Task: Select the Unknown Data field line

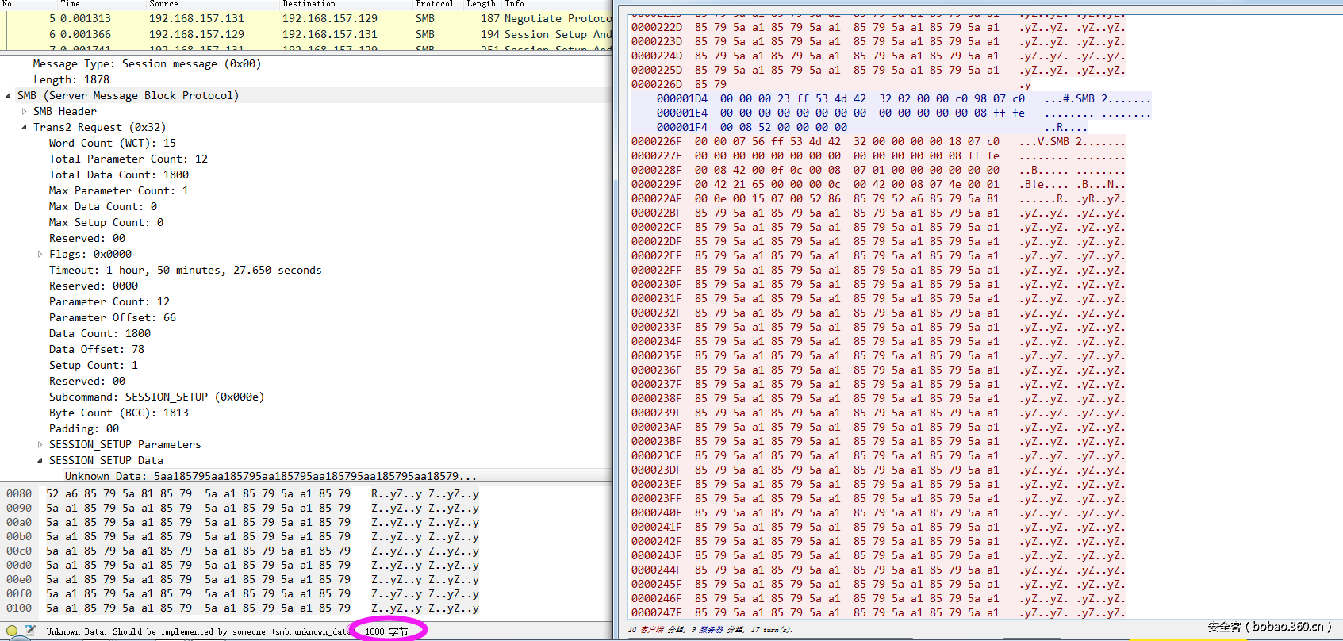Action: click(270, 476)
